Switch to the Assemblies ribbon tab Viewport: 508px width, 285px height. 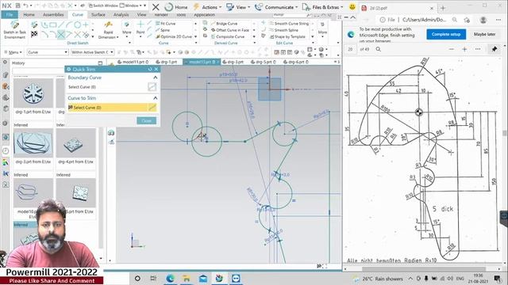pyautogui.click(x=53, y=14)
